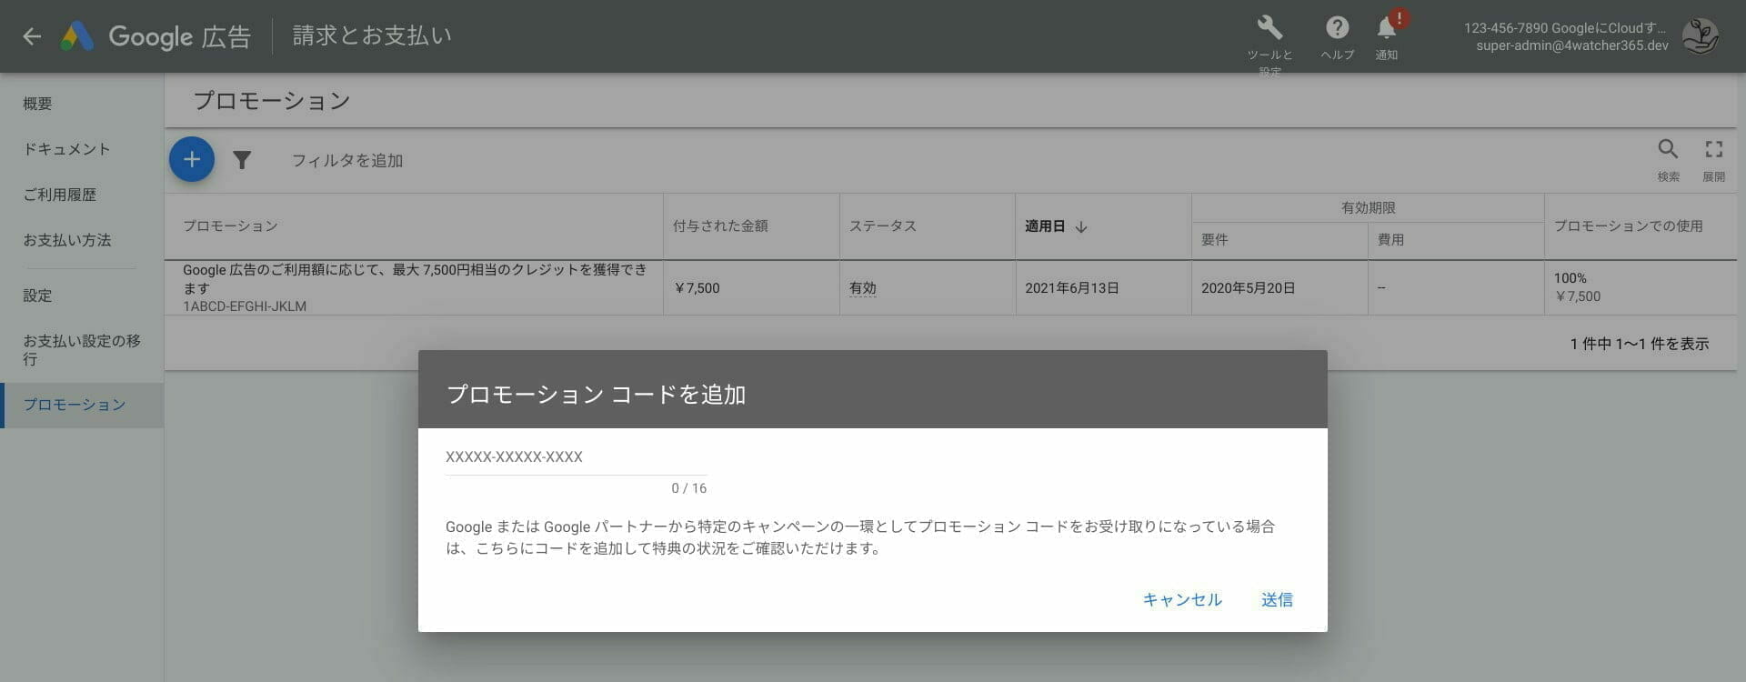
Task: Click the プロモーション column header
Action: point(230,226)
